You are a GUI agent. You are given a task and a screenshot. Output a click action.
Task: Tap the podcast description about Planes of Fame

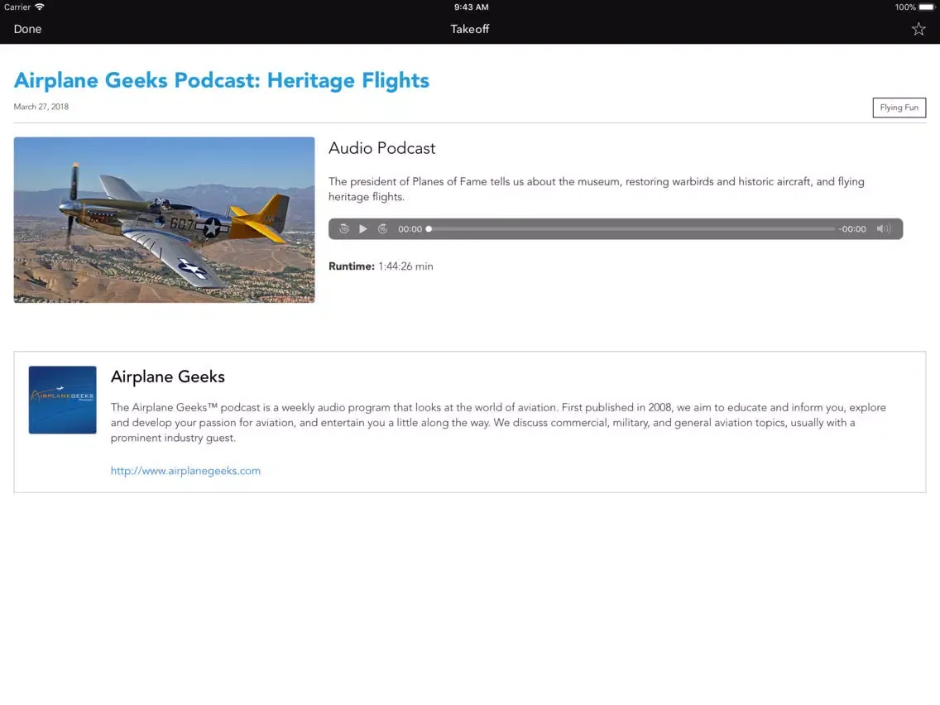pyautogui.click(x=597, y=189)
